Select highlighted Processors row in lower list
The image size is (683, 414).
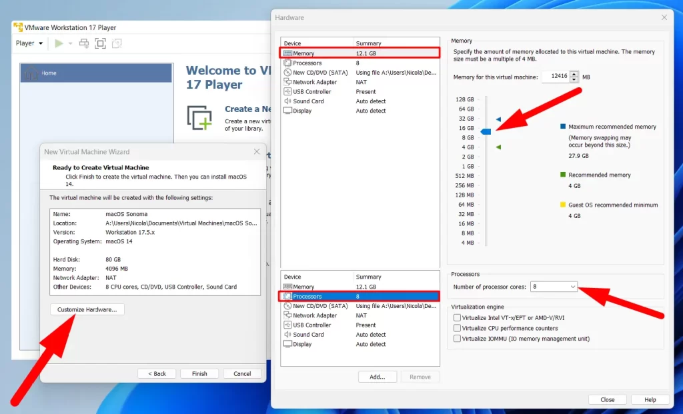[360, 297]
